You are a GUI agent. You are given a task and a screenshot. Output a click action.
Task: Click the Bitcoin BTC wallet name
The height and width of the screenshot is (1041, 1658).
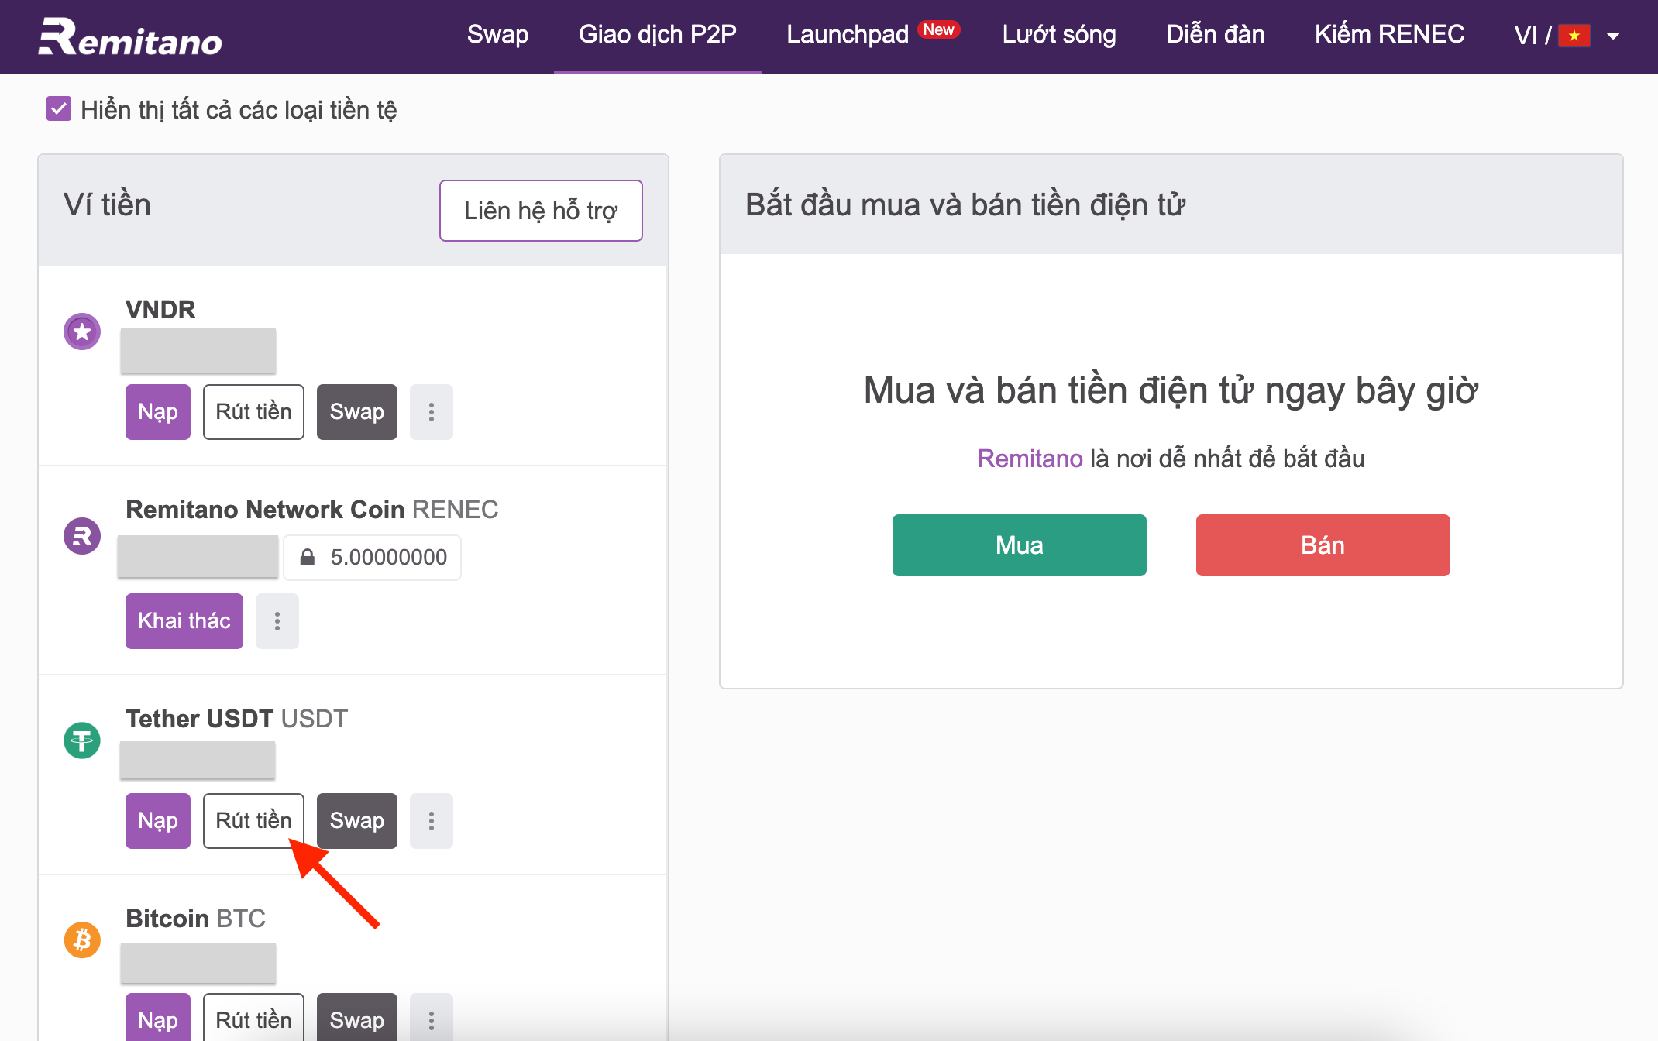coord(196,919)
